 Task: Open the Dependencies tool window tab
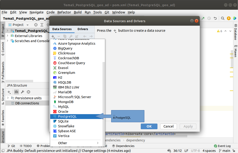click(x=123, y=146)
